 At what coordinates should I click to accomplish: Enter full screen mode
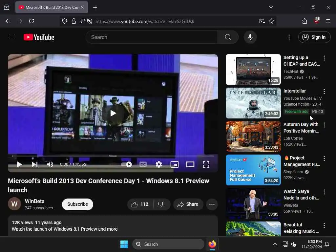tap(206, 164)
